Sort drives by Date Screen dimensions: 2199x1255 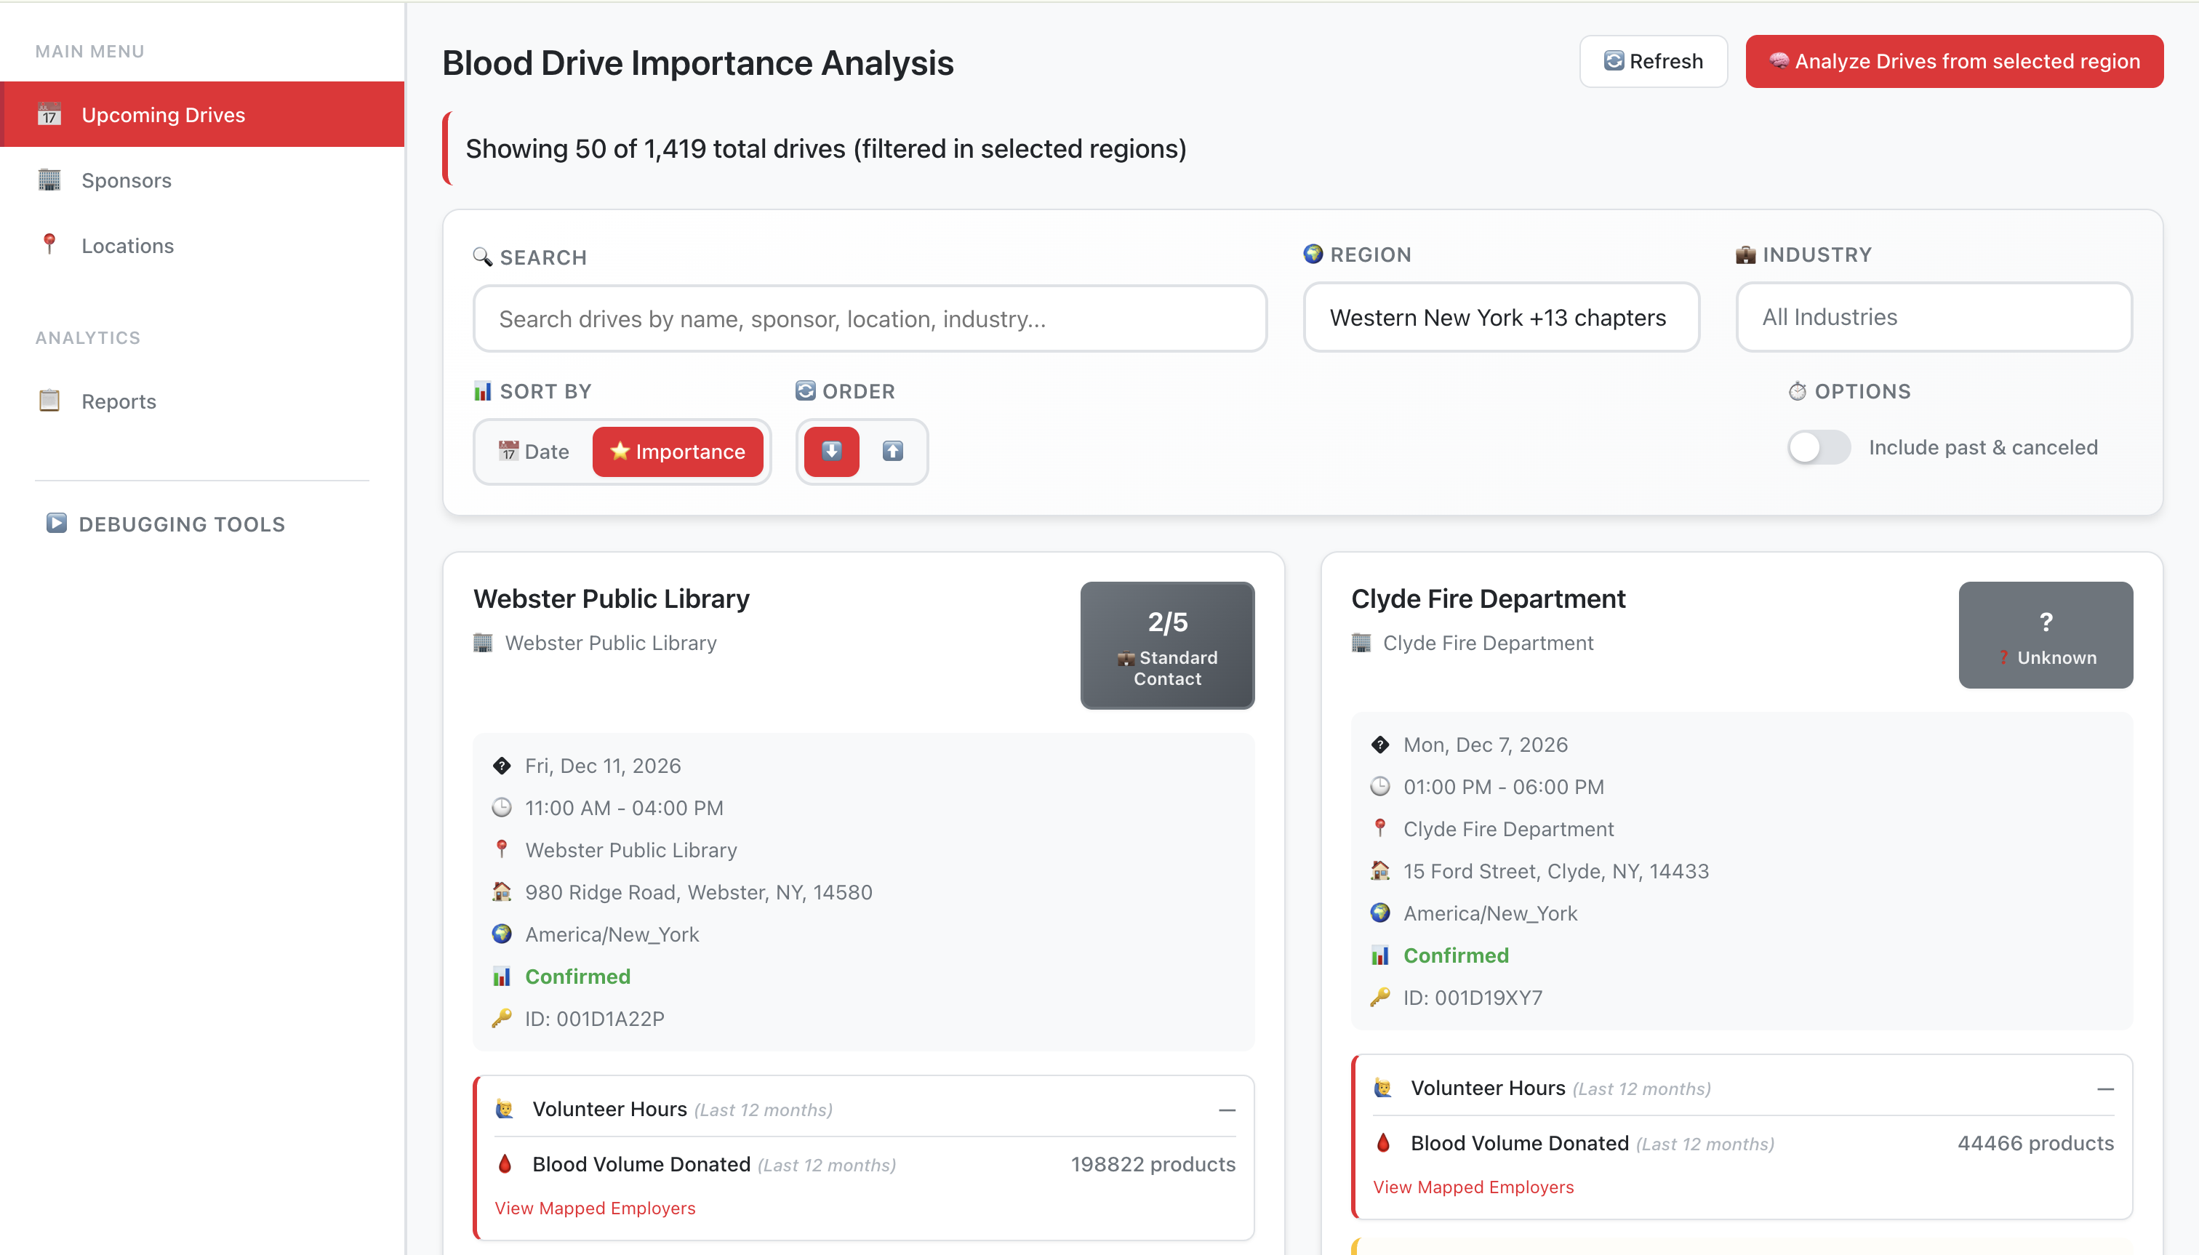click(x=534, y=452)
